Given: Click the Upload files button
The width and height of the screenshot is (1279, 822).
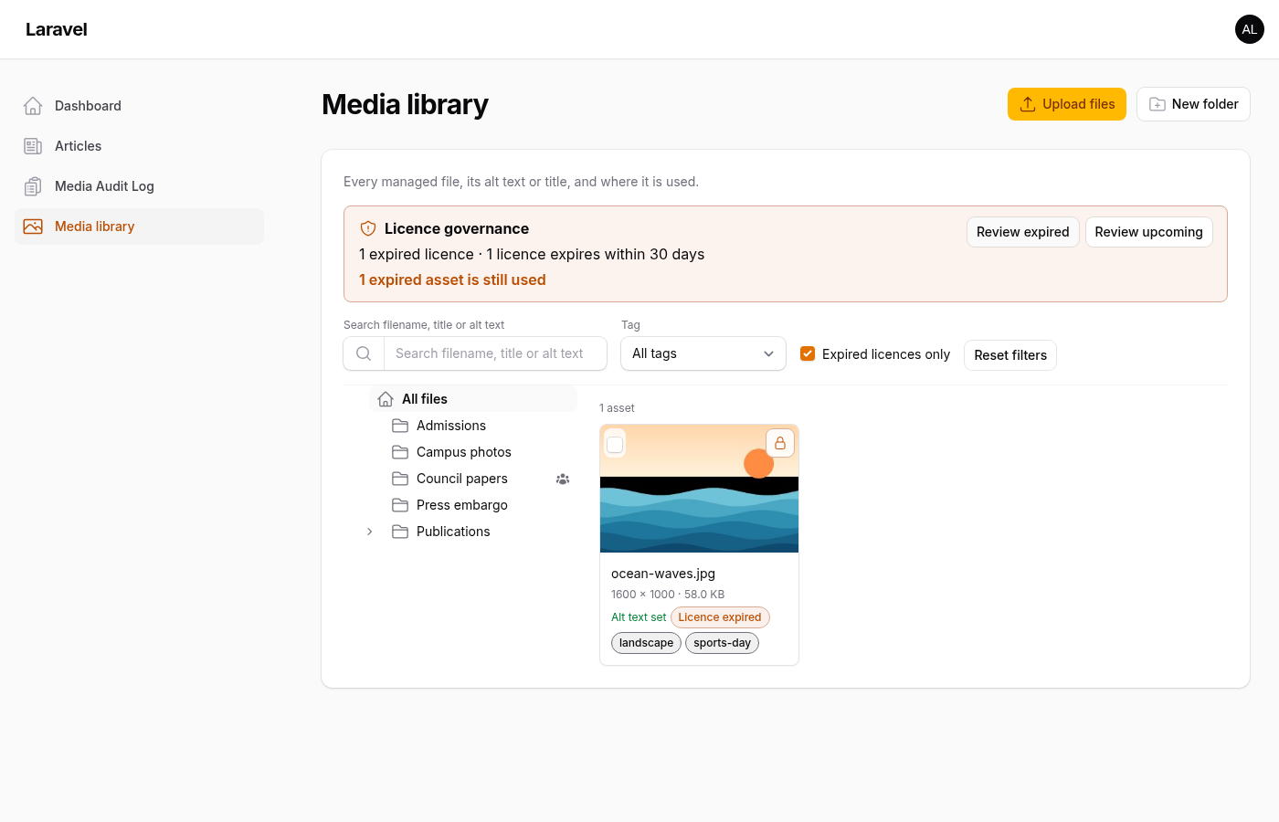Looking at the screenshot, I should click(1067, 104).
